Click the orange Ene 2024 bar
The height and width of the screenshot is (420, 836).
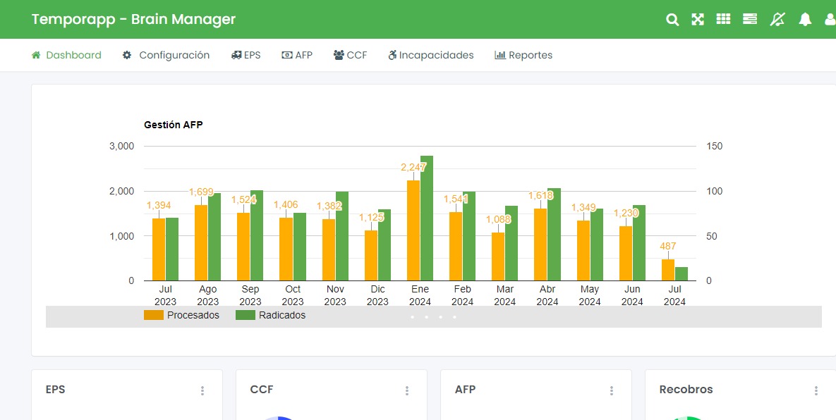(x=413, y=230)
